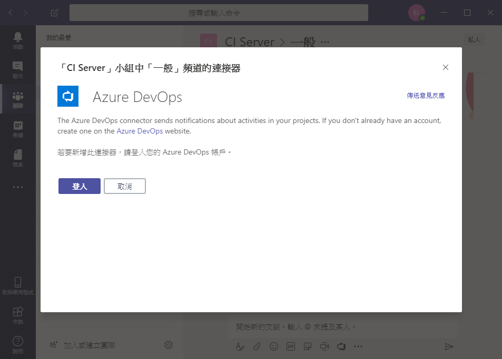Screen dimensions: 502x359
Task: Open the calendar icon in sidebar
Action: pyautogui.click(x=17, y=129)
